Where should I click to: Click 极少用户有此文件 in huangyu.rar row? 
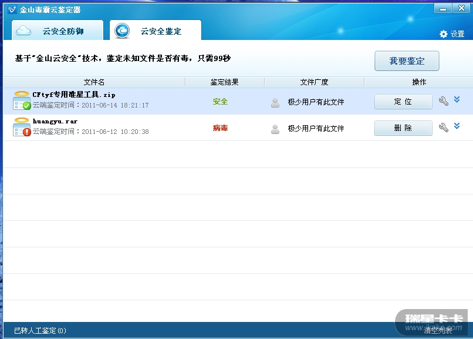pos(316,129)
